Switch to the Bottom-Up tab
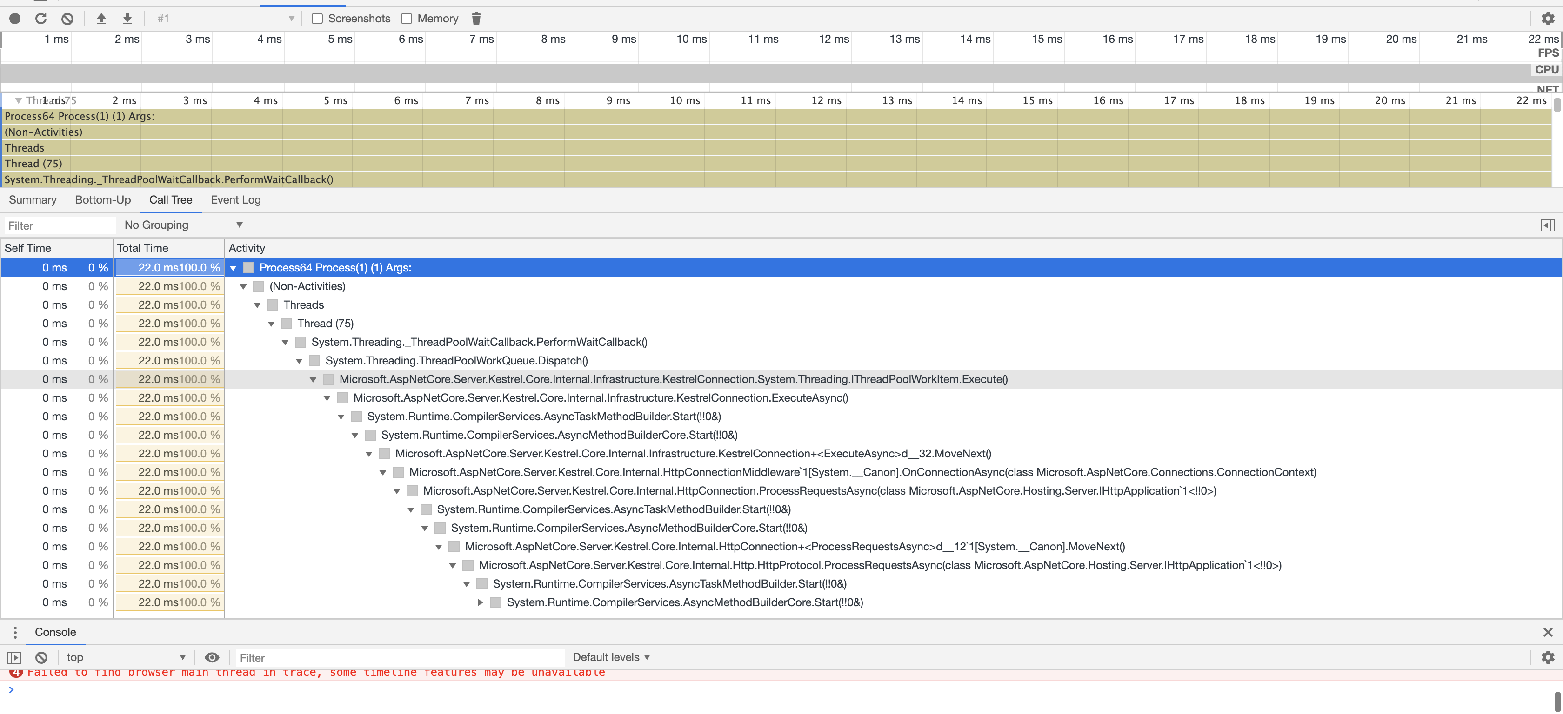Viewport: 1563px width, 714px height. 102,200
